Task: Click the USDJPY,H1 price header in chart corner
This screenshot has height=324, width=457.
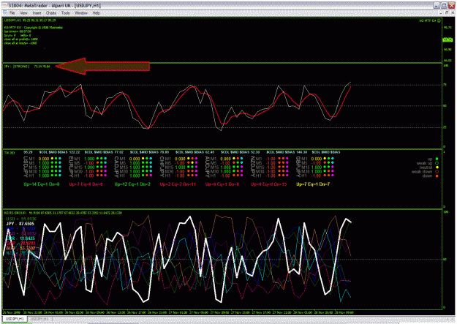Action: (30, 20)
